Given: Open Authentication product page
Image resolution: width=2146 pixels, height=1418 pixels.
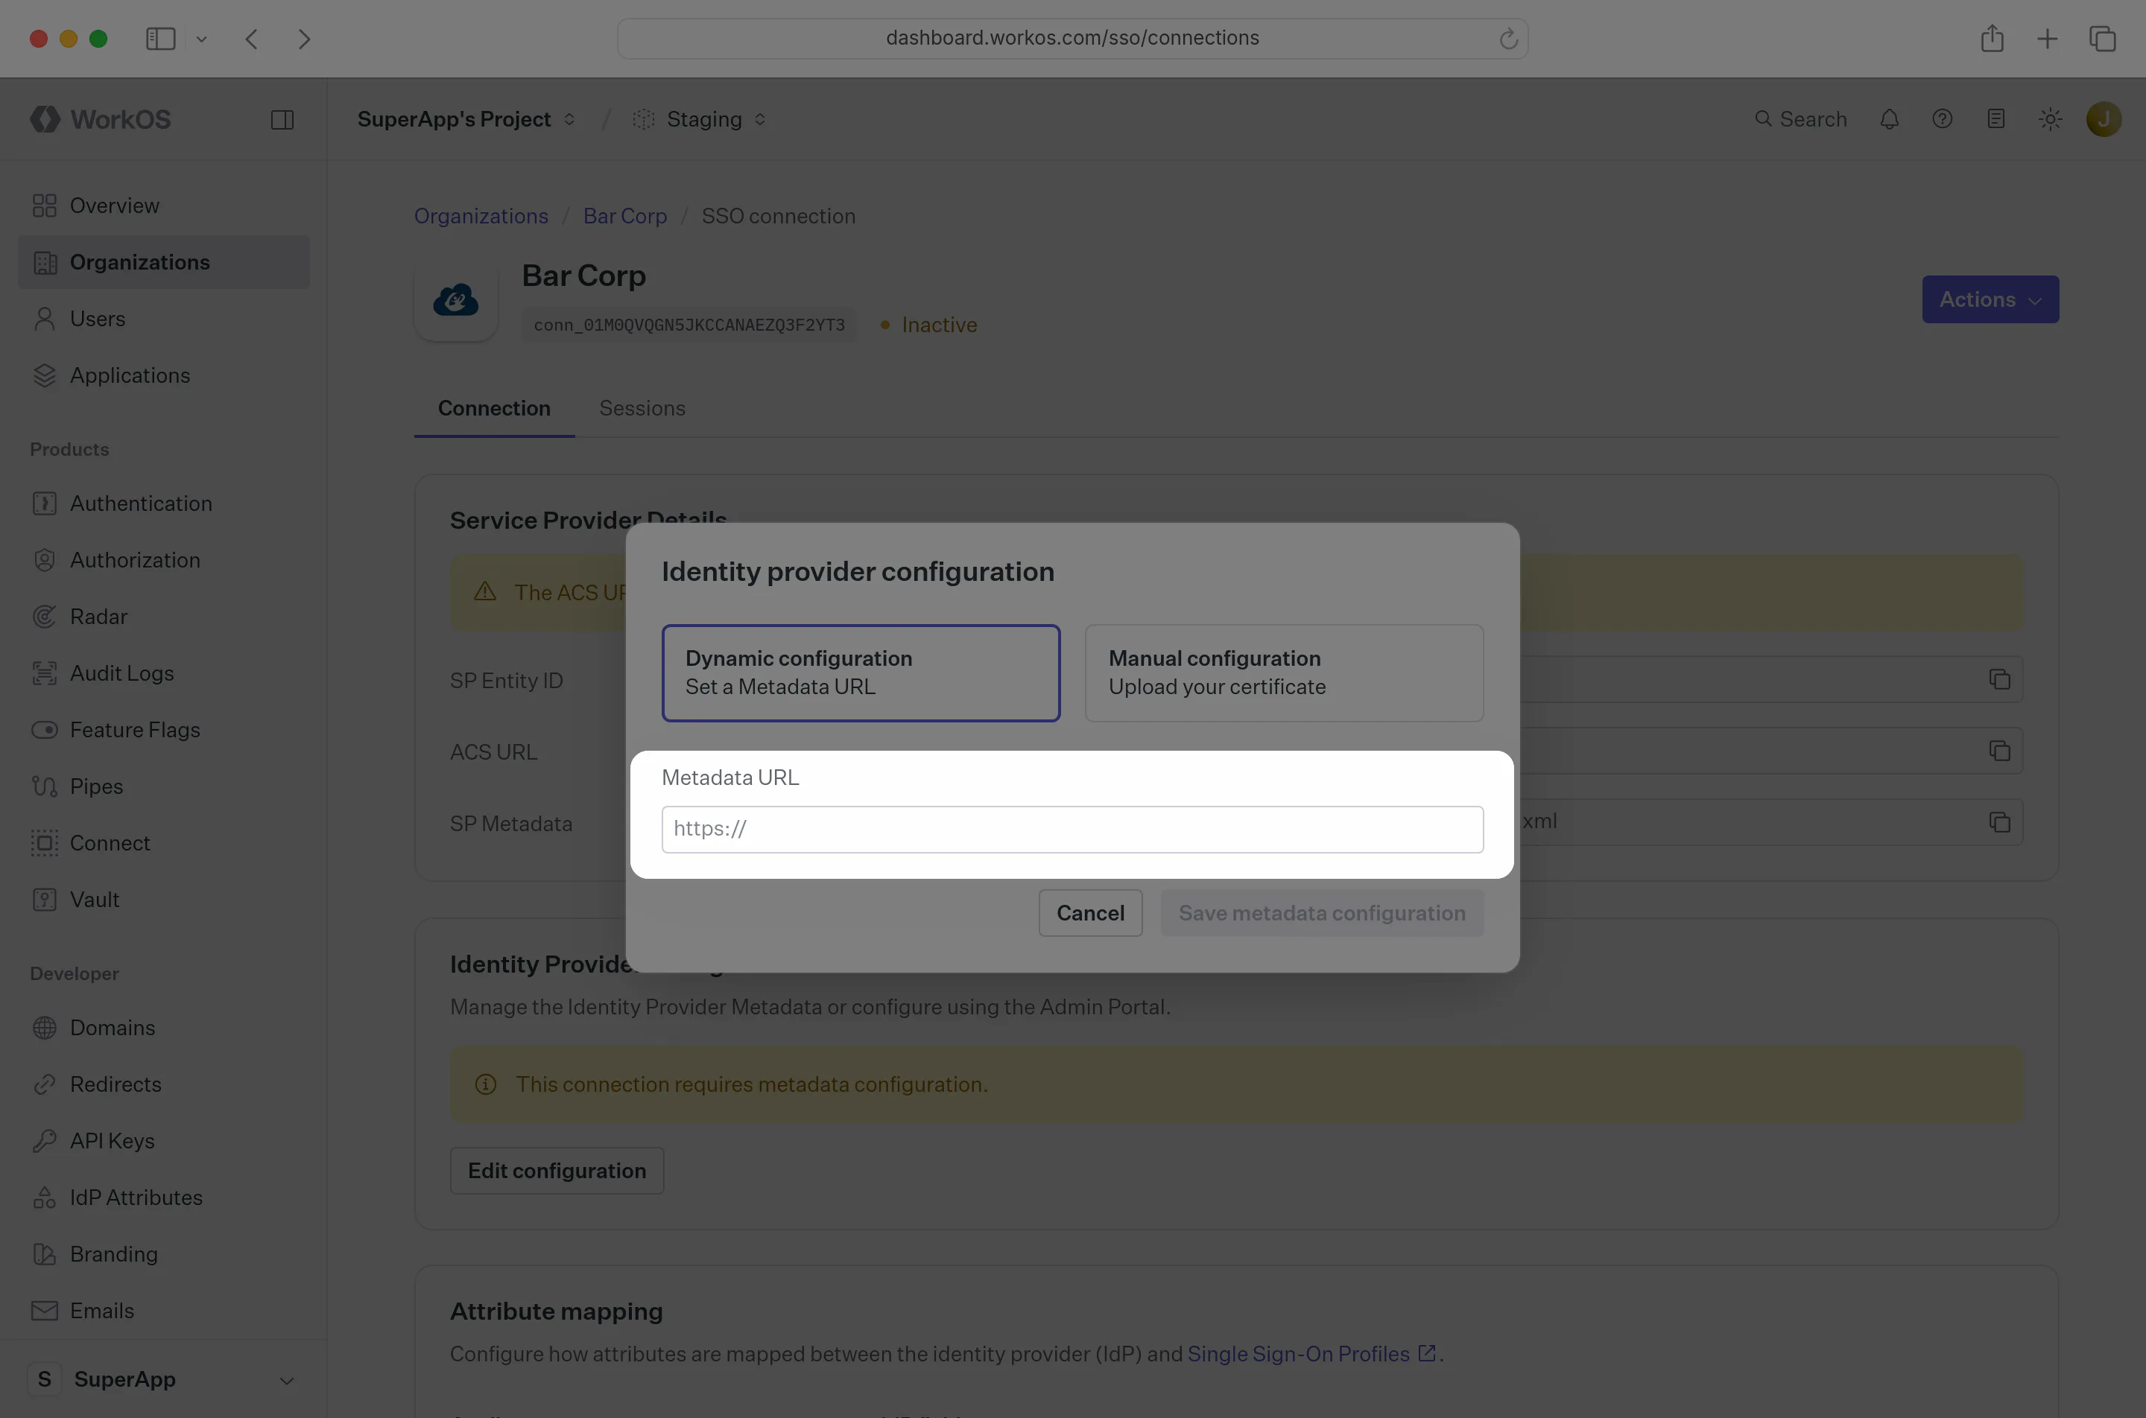Looking at the screenshot, I should (x=164, y=503).
